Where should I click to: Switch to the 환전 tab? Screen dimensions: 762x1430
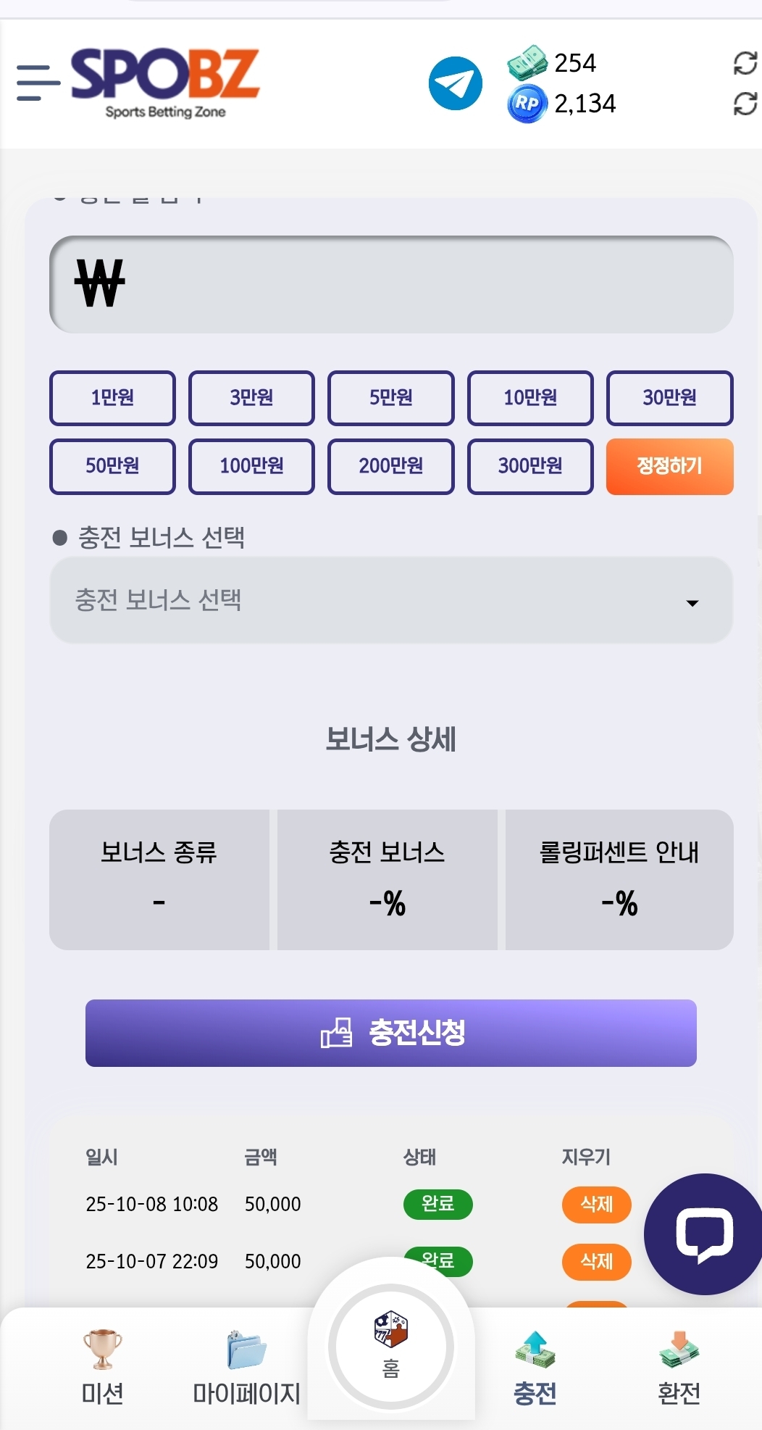(x=679, y=1368)
